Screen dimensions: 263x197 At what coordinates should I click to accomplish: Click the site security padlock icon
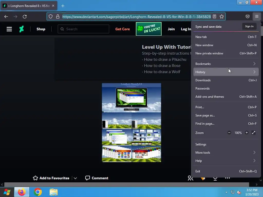coord(58,16)
